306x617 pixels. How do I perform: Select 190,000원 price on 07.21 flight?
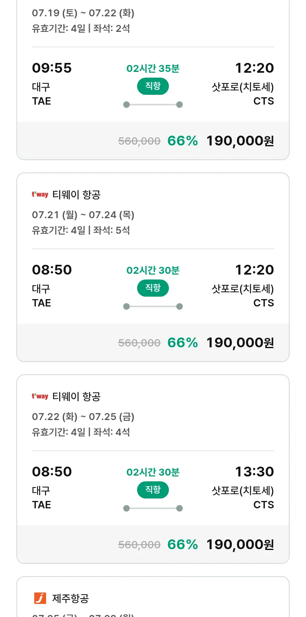[x=240, y=343]
